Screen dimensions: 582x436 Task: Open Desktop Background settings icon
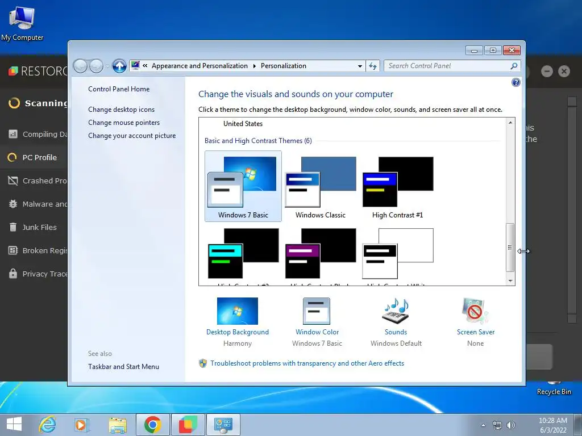[237, 311]
